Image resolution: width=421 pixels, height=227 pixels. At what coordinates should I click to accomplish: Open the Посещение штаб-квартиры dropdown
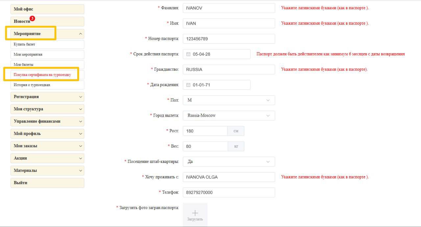229,162
